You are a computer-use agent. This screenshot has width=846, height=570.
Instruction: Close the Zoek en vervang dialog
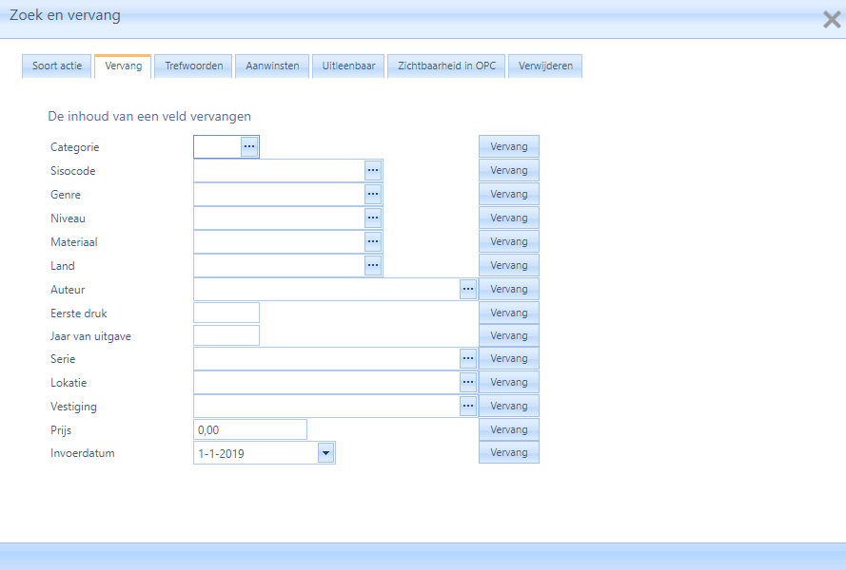(831, 18)
